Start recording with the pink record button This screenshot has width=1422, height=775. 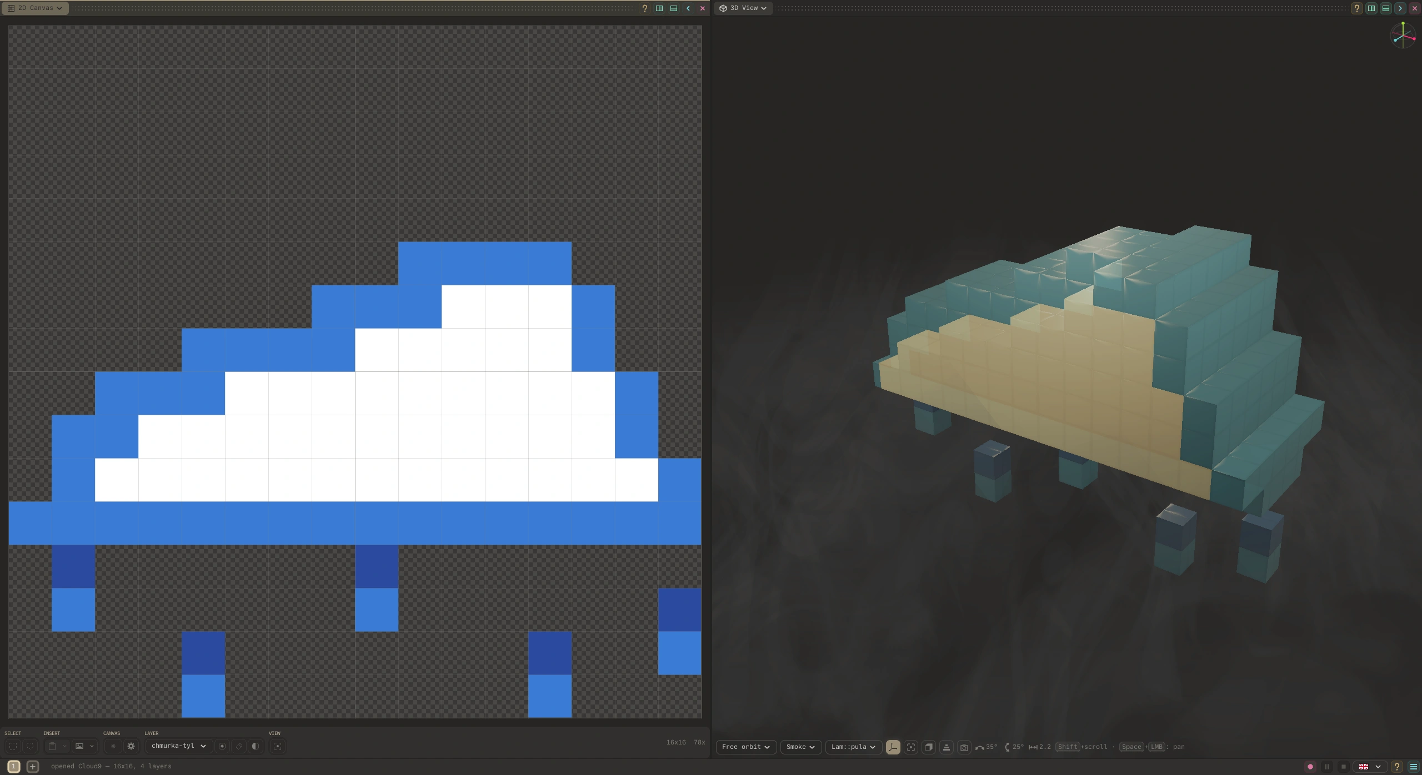click(1310, 767)
